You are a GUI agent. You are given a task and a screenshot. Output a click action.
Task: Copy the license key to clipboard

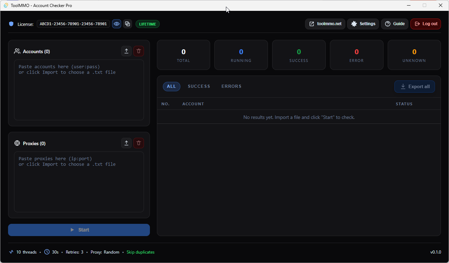tap(127, 24)
